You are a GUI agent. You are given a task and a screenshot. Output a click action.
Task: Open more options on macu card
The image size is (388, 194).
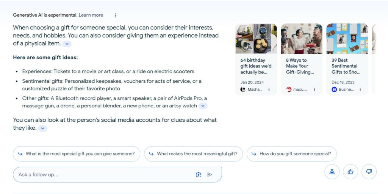click(x=314, y=90)
